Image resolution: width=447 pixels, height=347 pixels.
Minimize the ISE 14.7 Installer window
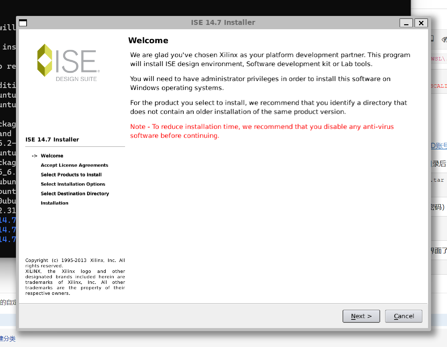tap(406, 23)
